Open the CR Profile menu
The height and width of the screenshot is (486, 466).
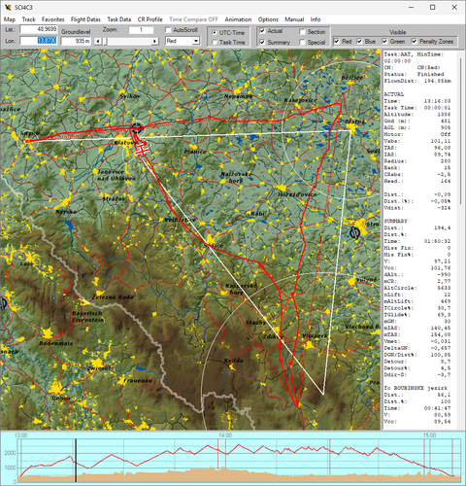point(150,19)
